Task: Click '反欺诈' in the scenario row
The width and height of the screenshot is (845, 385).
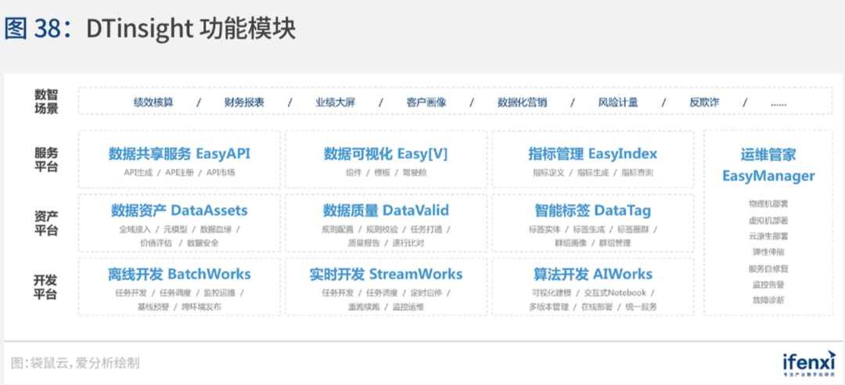Action: [x=704, y=102]
